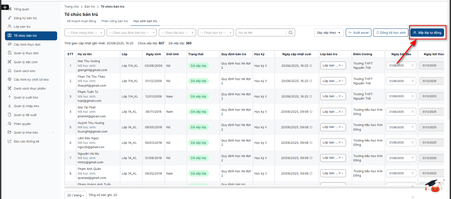
Task: Click info icon beside Phan Thị Thu Thảo's update time
Action: (x=310, y=81)
